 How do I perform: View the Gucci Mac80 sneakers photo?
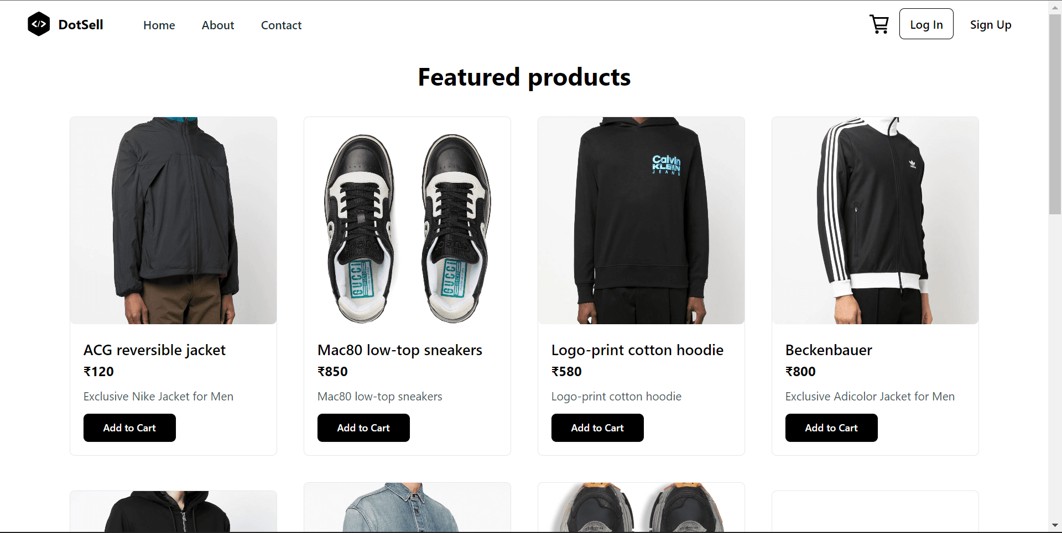[x=407, y=220]
